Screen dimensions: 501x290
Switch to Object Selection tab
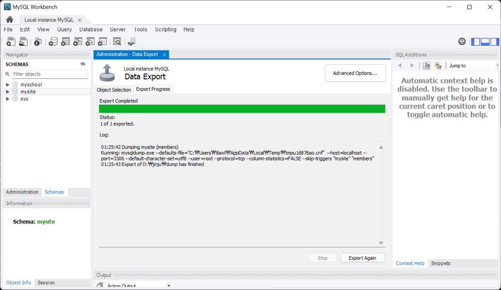coord(114,90)
